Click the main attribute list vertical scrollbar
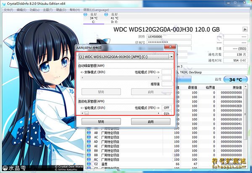Image resolution: width=252 pixels, height=173 pixels. coord(245,114)
